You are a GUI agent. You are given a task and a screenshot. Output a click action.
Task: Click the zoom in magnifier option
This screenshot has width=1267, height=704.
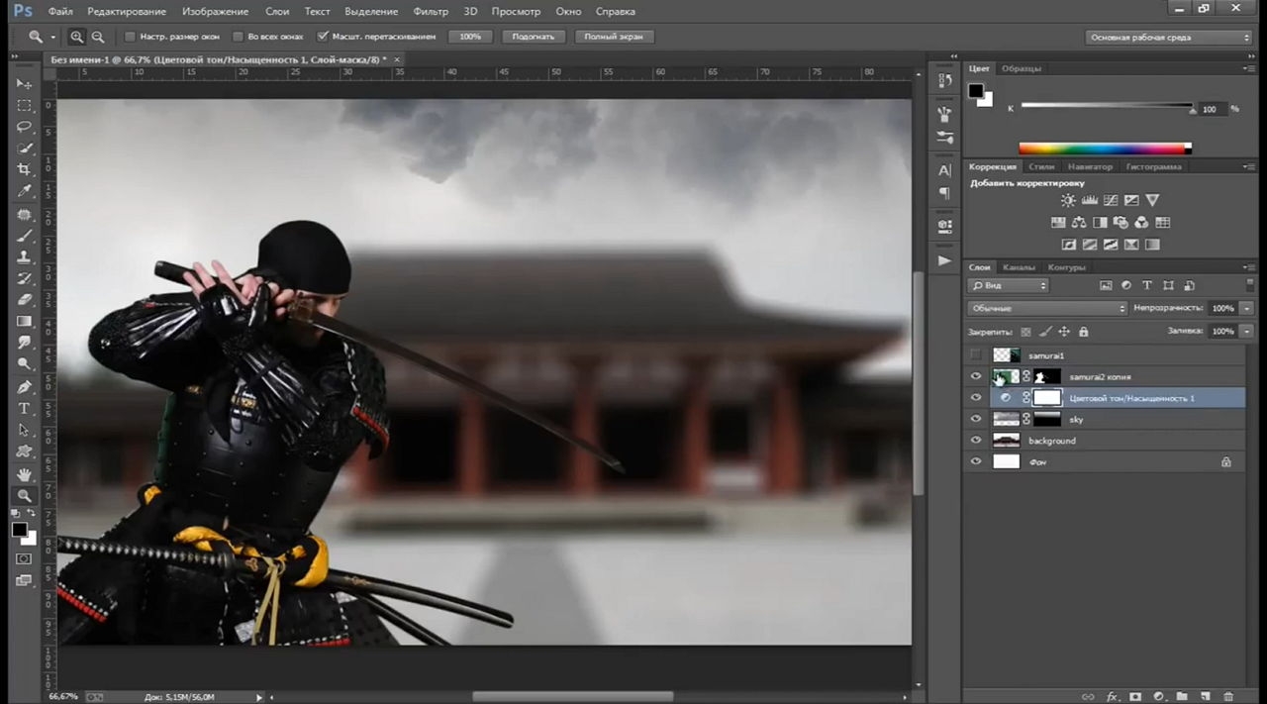click(x=77, y=37)
